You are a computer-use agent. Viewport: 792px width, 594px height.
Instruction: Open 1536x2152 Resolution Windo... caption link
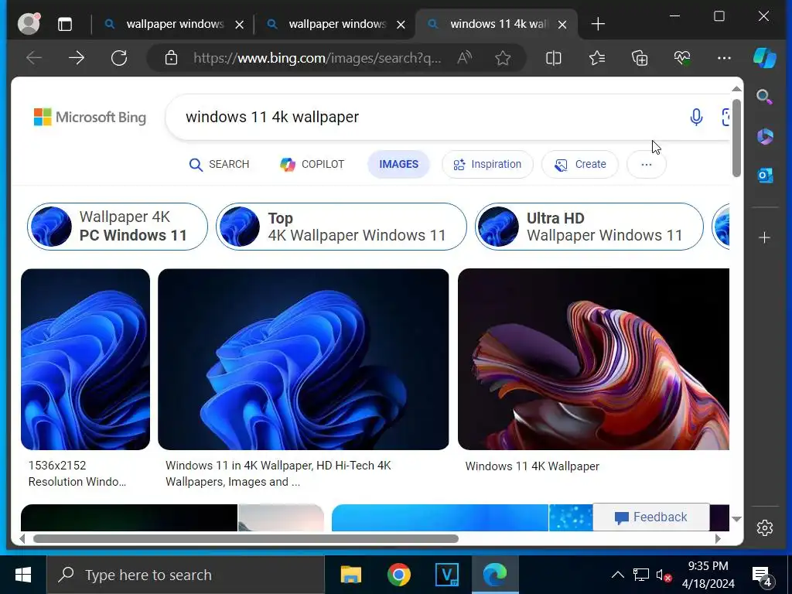[77, 473]
